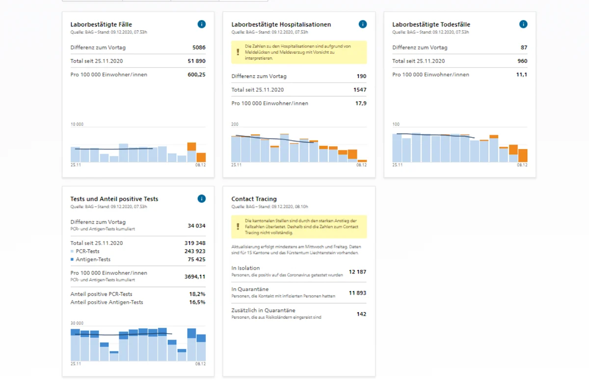Click value '75 425' Antigen-Tests
This screenshot has width=589, height=392.
coord(196,259)
